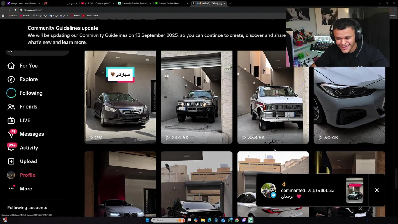
Task: Open Discord from taskbar
Action: coord(244,220)
